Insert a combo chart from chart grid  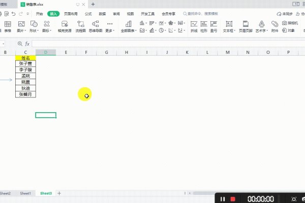click(x=152, y=30)
